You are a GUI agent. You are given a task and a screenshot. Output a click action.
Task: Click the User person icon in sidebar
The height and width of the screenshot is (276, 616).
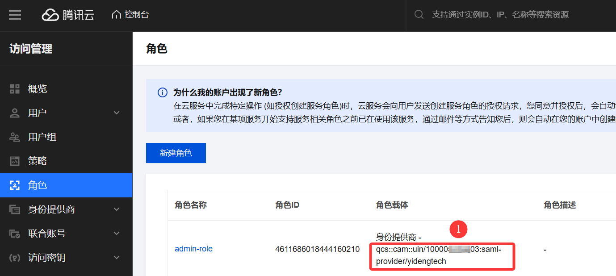pyautogui.click(x=15, y=113)
